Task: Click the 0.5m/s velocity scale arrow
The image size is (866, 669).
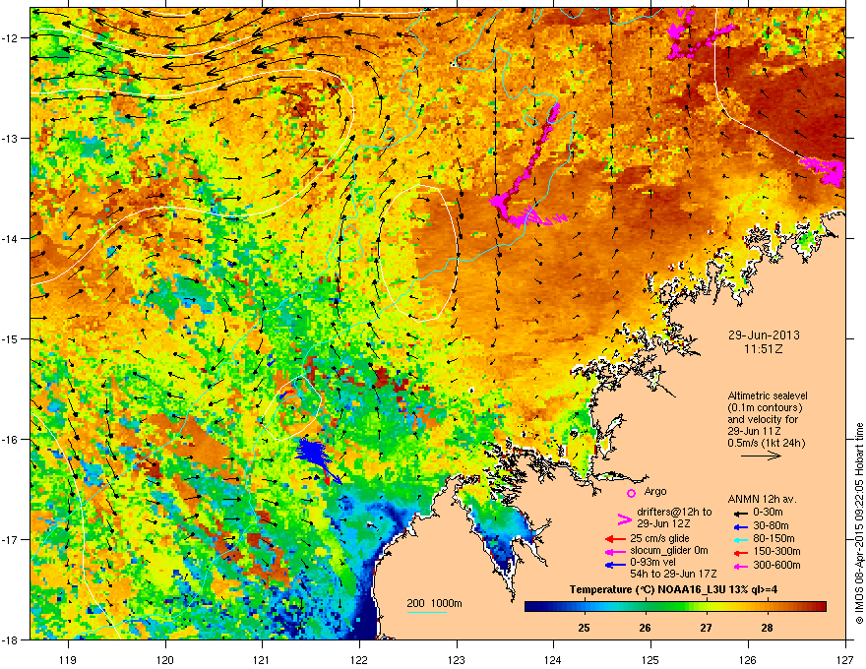Action: (761, 456)
